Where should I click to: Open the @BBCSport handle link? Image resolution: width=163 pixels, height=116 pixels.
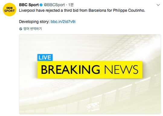coord(54,5)
